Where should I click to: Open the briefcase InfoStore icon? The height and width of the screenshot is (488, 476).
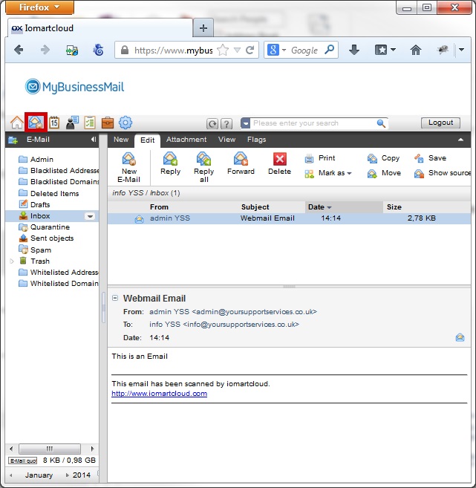pos(108,123)
